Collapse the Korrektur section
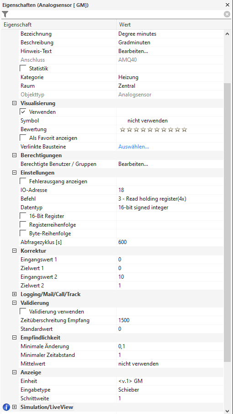The height and width of the screenshot is (414, 233). [15, 250]
